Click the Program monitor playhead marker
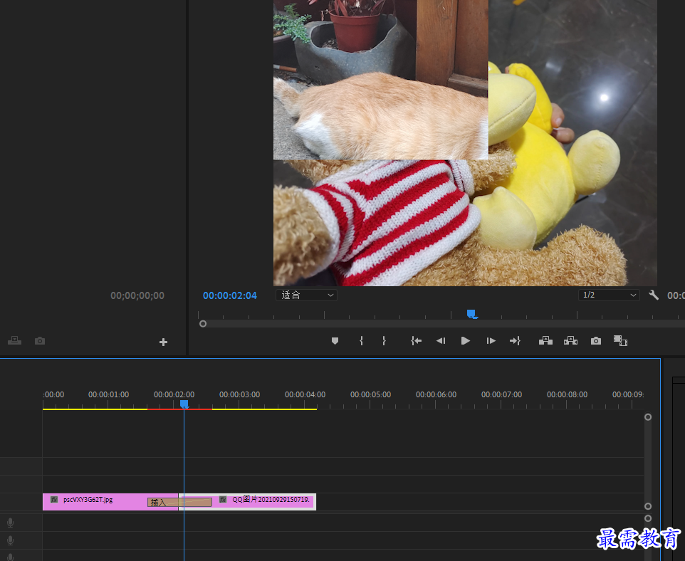 coord(471,314)
